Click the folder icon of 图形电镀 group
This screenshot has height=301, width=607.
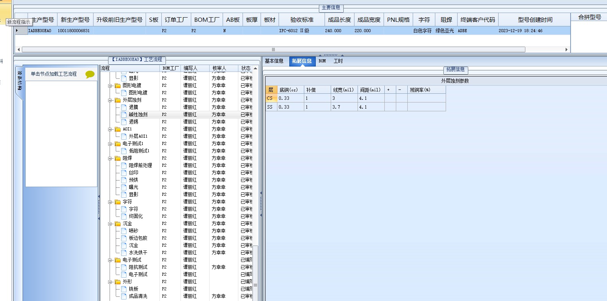click(118, 86)
